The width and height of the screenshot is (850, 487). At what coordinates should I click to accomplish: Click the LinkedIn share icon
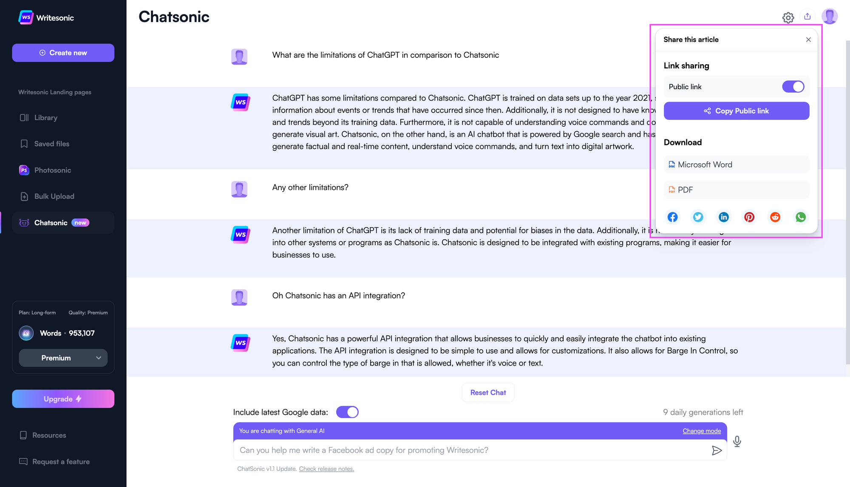(723, 217)
